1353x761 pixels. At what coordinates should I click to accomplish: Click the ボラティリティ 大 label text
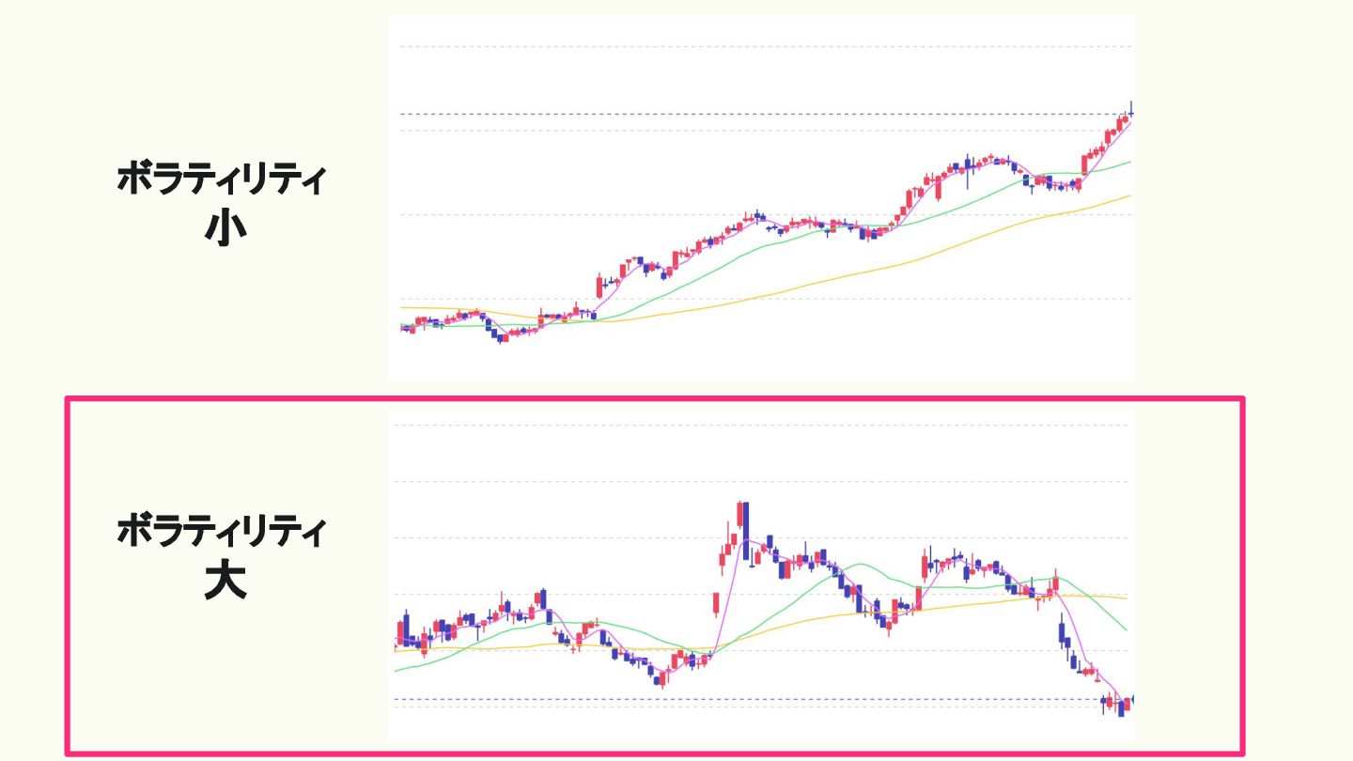point(222,533)
